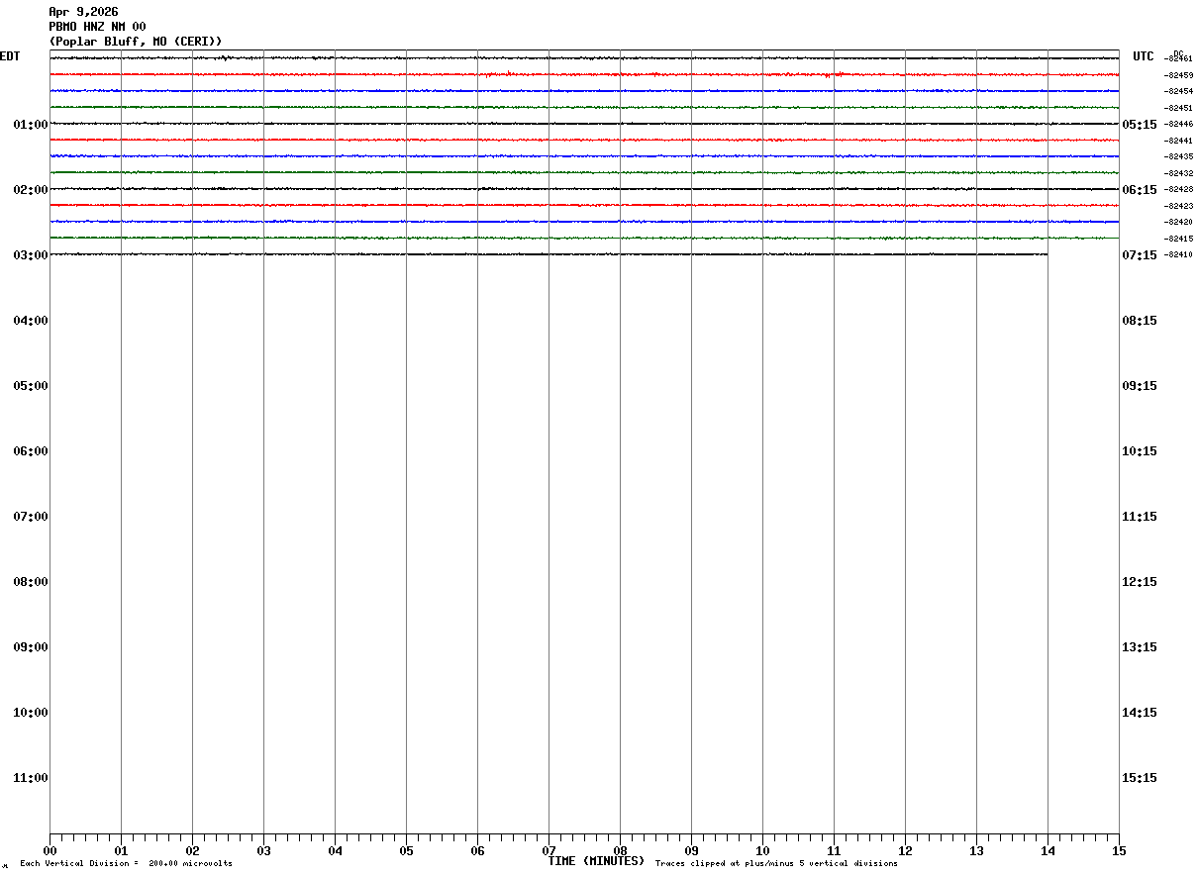
Task: Click the "08" minute axis label
Action: click(x=620, y=851)
